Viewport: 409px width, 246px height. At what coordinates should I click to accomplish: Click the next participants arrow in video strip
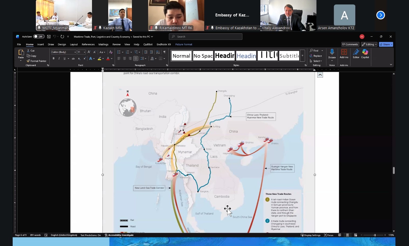point(380,15)
